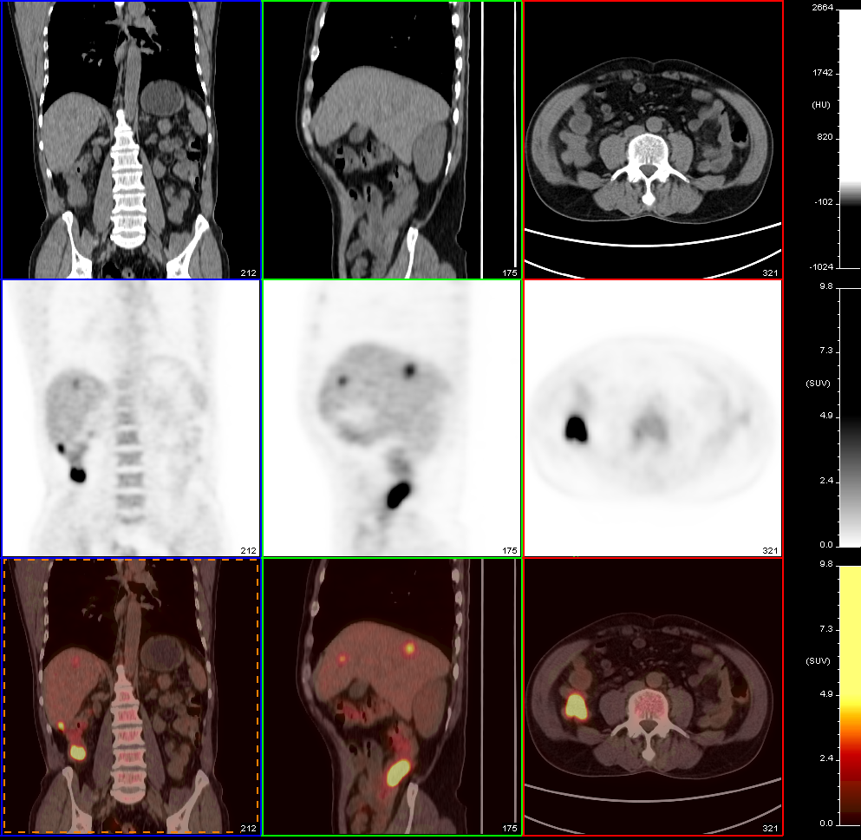Viewport: 861px width, 840px height.
Task: Click the (SUV) label on PET scale
Action: pyautogui.click(x=818, y=384)
